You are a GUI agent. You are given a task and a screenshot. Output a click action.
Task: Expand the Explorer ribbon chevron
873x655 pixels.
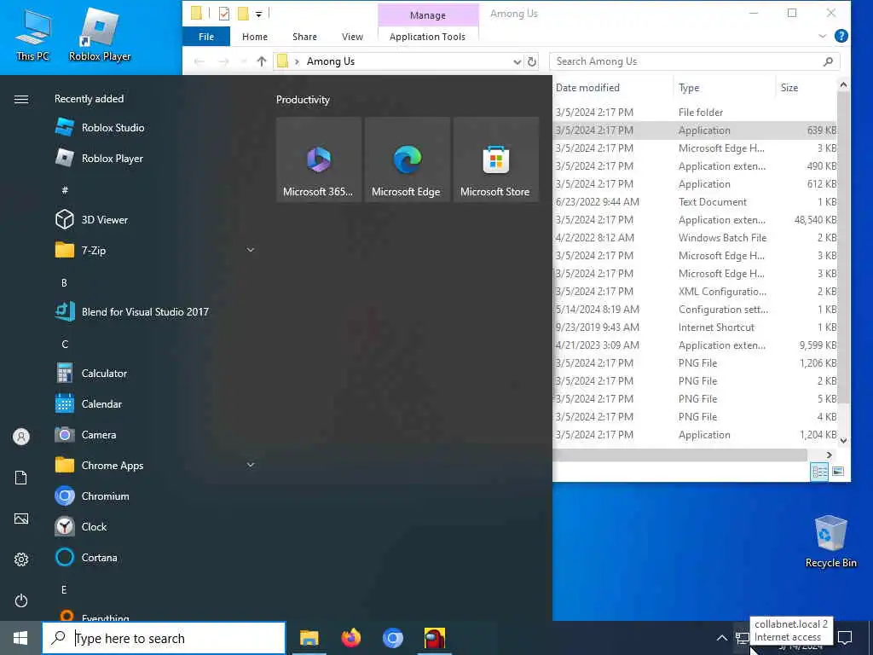click(x=823, y=36)
